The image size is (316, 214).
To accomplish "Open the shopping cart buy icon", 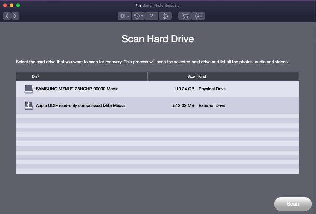I will [185, 16].
